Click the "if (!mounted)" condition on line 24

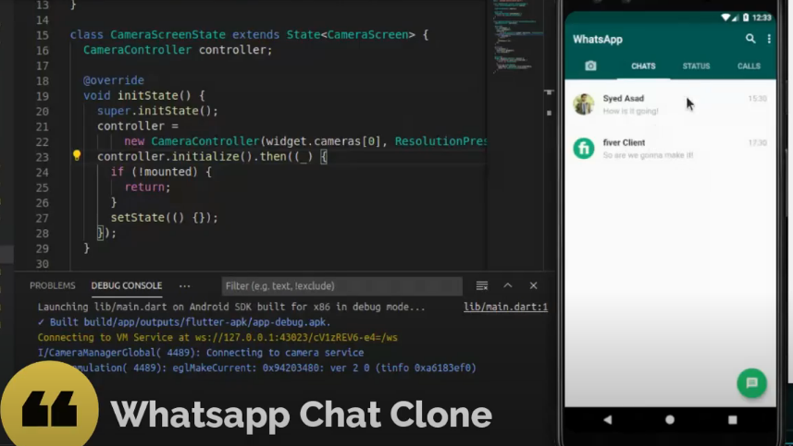161,172
